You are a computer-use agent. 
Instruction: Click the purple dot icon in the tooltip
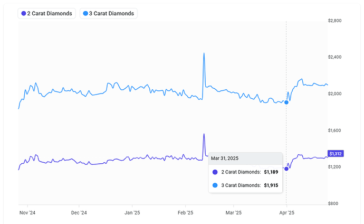[215, 172]
